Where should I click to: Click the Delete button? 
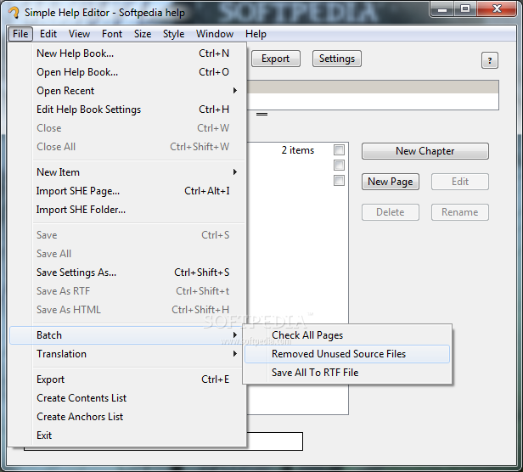click(391, 212)
